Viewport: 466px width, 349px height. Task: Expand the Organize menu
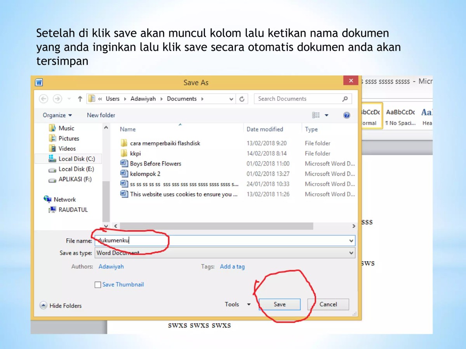57,115
